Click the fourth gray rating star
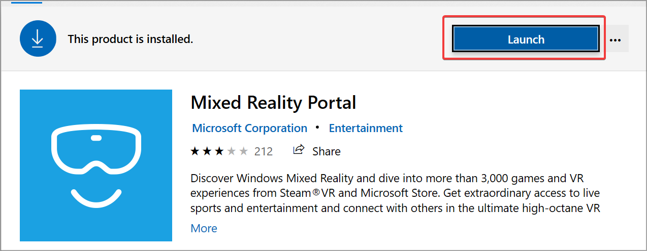647x251 pixels. pyautogui.click(x=232, y=151)
